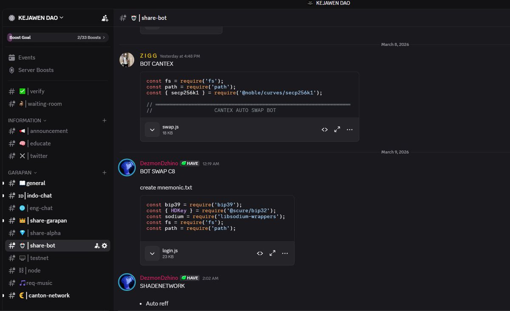Image resolution: width=510 pixels, height=311 pixels.
Task: Change language of login.js code preview
Action: coord(260,254)
